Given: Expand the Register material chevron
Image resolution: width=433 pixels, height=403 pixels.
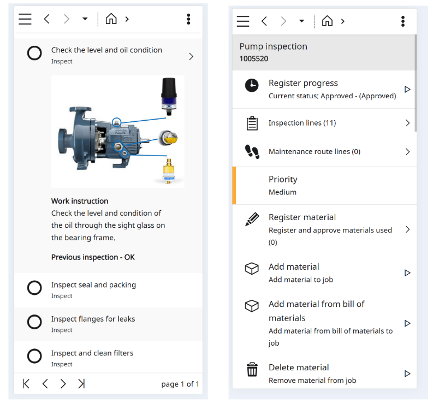Looking at the screenshot, I should pos(407,229).
